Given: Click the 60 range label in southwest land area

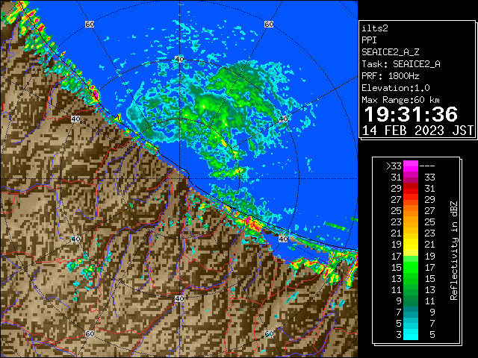Looking at the screenshot, I should click(x=90, y=333).
